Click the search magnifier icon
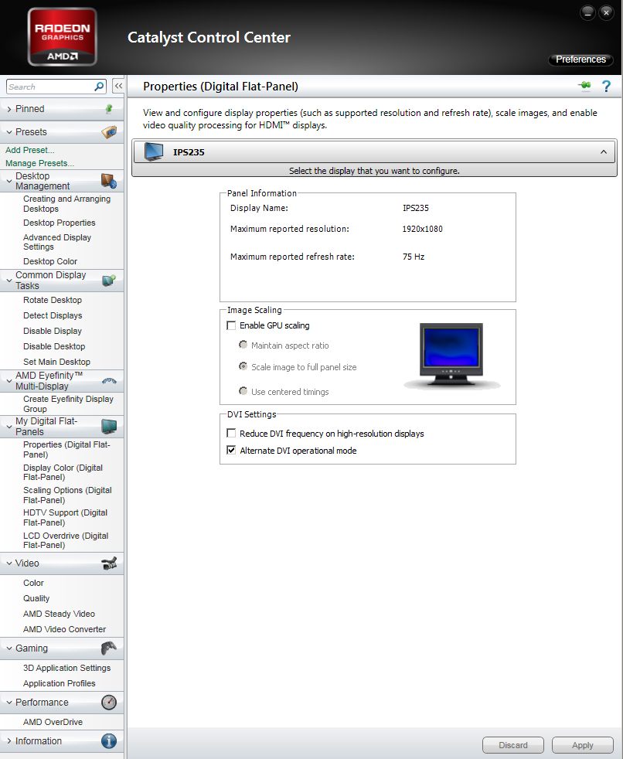The width and height of the screenshot is (623, 759). click(99, 87)
